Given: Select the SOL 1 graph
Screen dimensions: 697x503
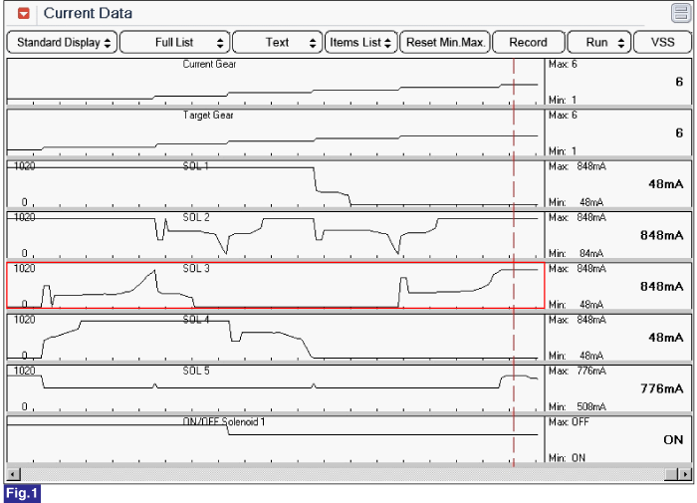Looking at the screenshot, I should (275, 183).
